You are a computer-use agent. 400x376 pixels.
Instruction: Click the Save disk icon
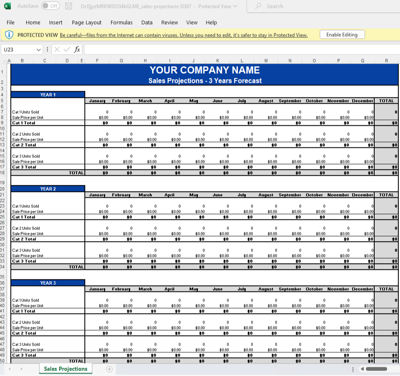(69, 6)
